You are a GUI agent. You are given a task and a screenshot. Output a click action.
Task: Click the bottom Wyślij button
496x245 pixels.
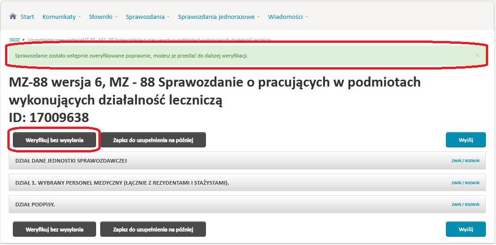click(466, 229)
